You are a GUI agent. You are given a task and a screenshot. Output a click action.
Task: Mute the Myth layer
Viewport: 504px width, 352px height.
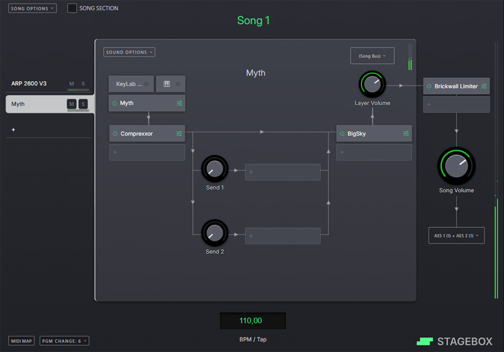(72, 104)
